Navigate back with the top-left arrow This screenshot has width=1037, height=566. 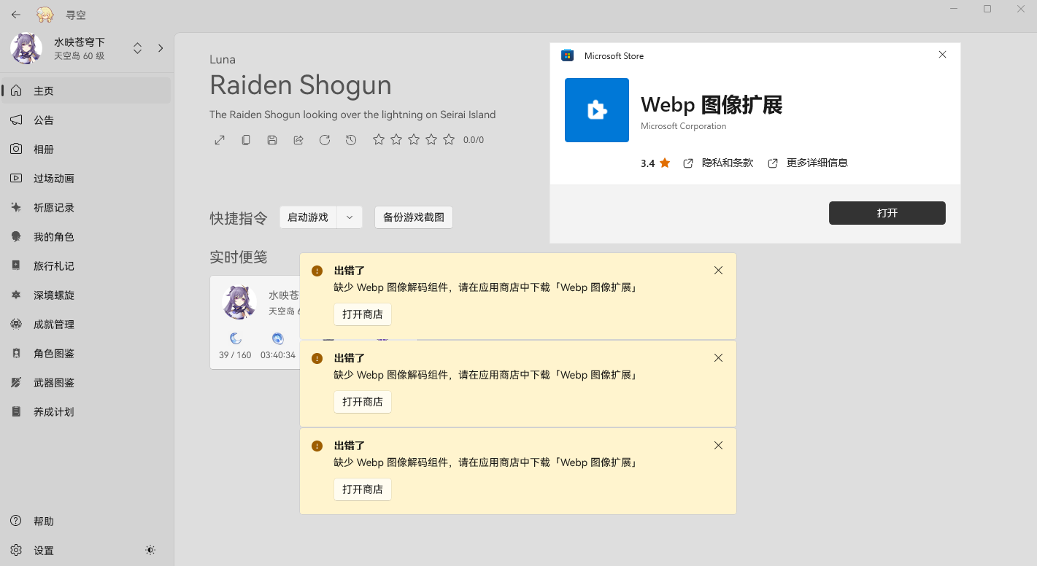point(15,14)
